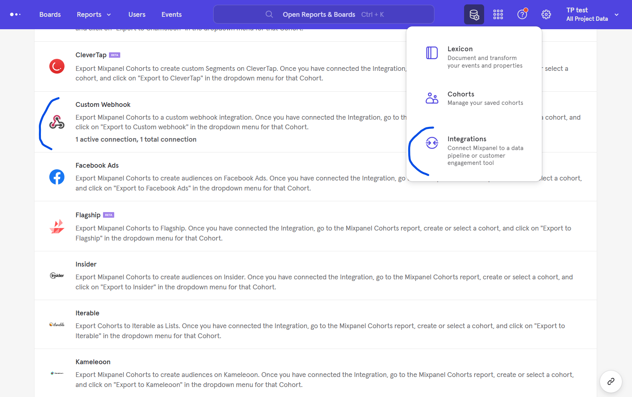
Task: Click the Facebook Ads logo icon
Action: coord(57,176)
